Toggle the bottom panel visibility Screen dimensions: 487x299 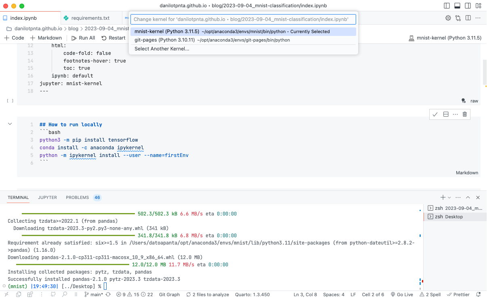[458, 6]
